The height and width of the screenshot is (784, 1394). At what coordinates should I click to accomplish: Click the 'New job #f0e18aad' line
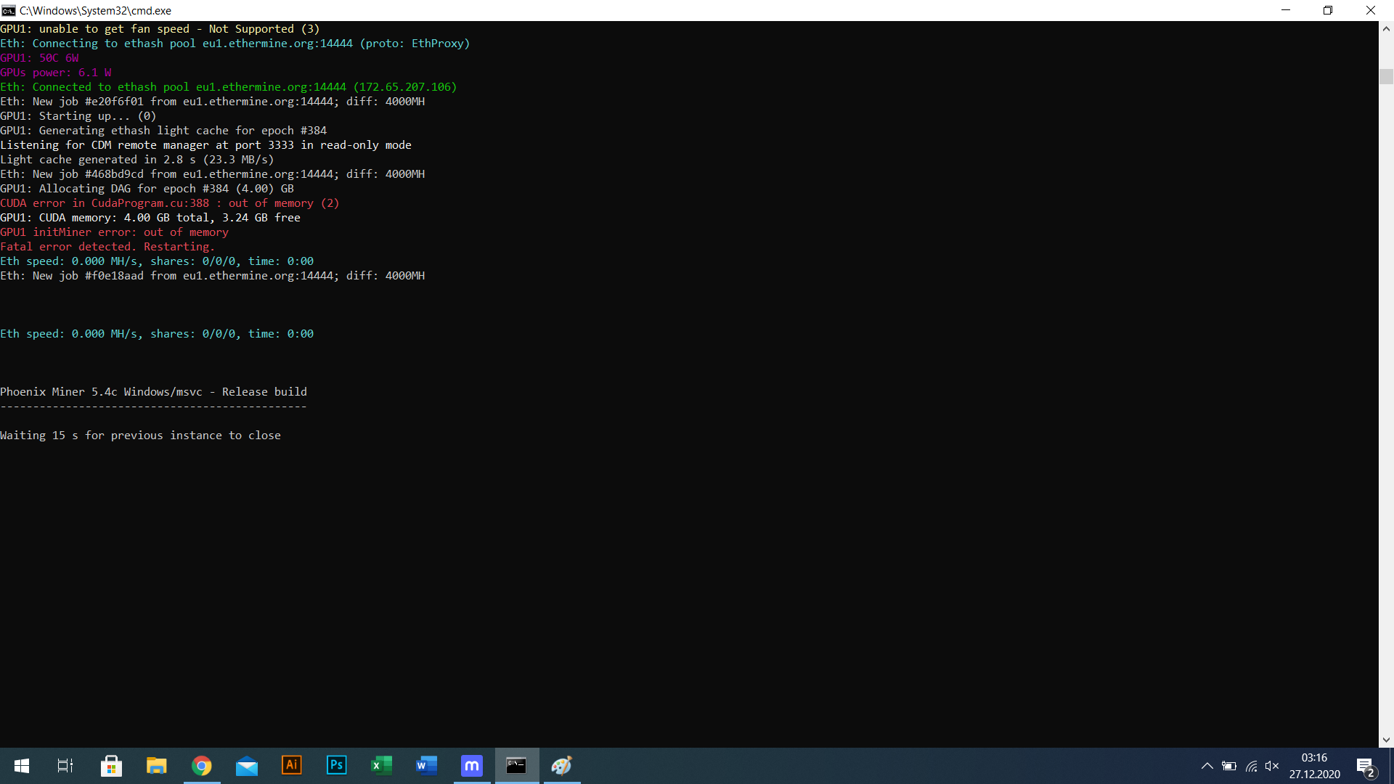coord(212,276)
